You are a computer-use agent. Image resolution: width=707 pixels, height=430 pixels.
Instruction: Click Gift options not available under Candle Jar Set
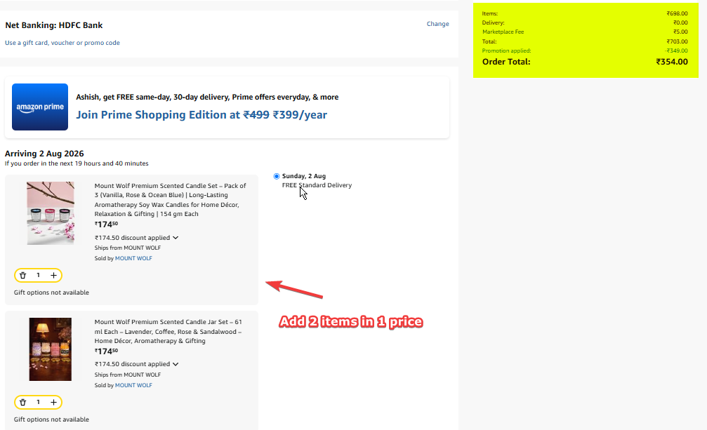51,419
